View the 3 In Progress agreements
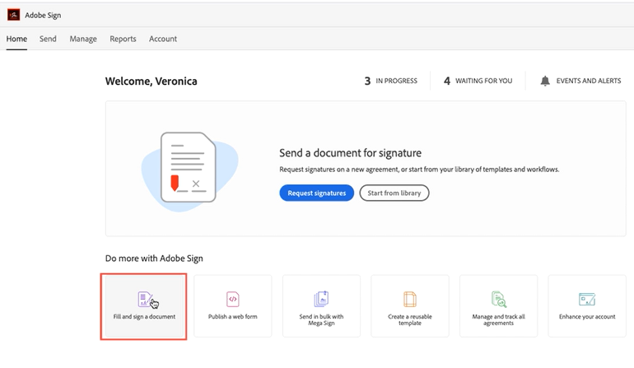The width and height of the screenshot is (634, 368). (x=391, y=81)
